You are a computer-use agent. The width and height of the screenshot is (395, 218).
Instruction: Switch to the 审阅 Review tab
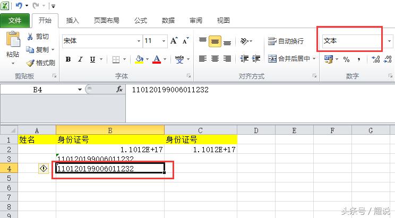[196, 20]
